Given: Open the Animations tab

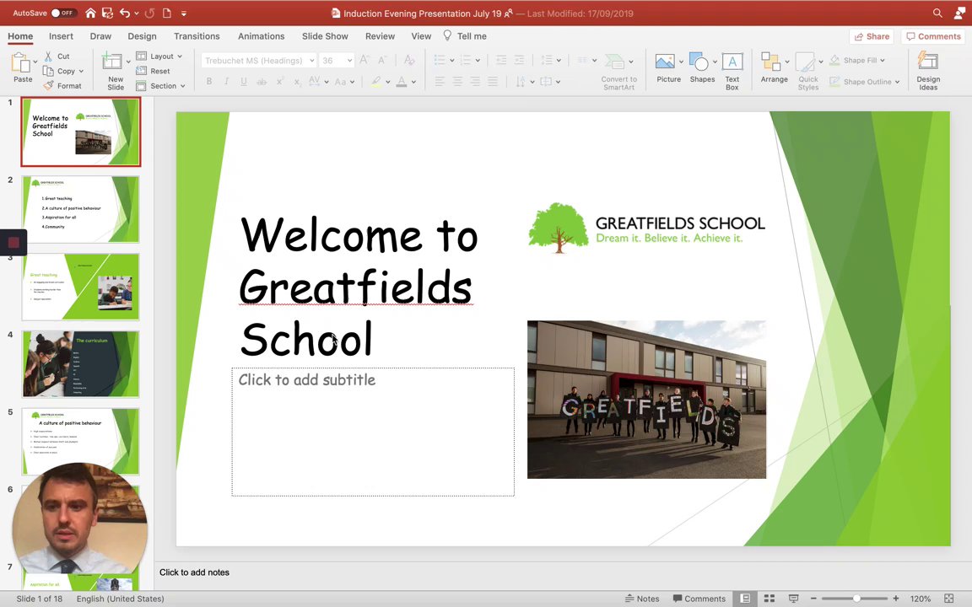Looking at the screenshot, I should tap(261, 36).
